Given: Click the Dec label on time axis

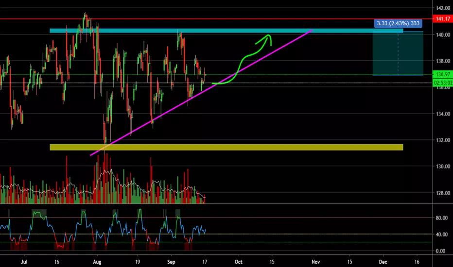Looking at the screenshot, I should click(383, 262).
